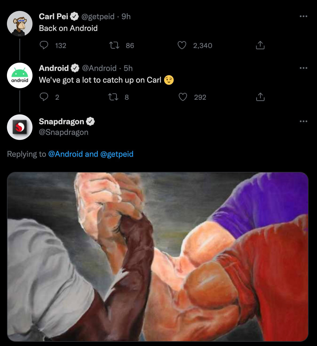Share Carl Pei's tweet
The height and width of the screenshot is (346, 317).
pos(260,45)
